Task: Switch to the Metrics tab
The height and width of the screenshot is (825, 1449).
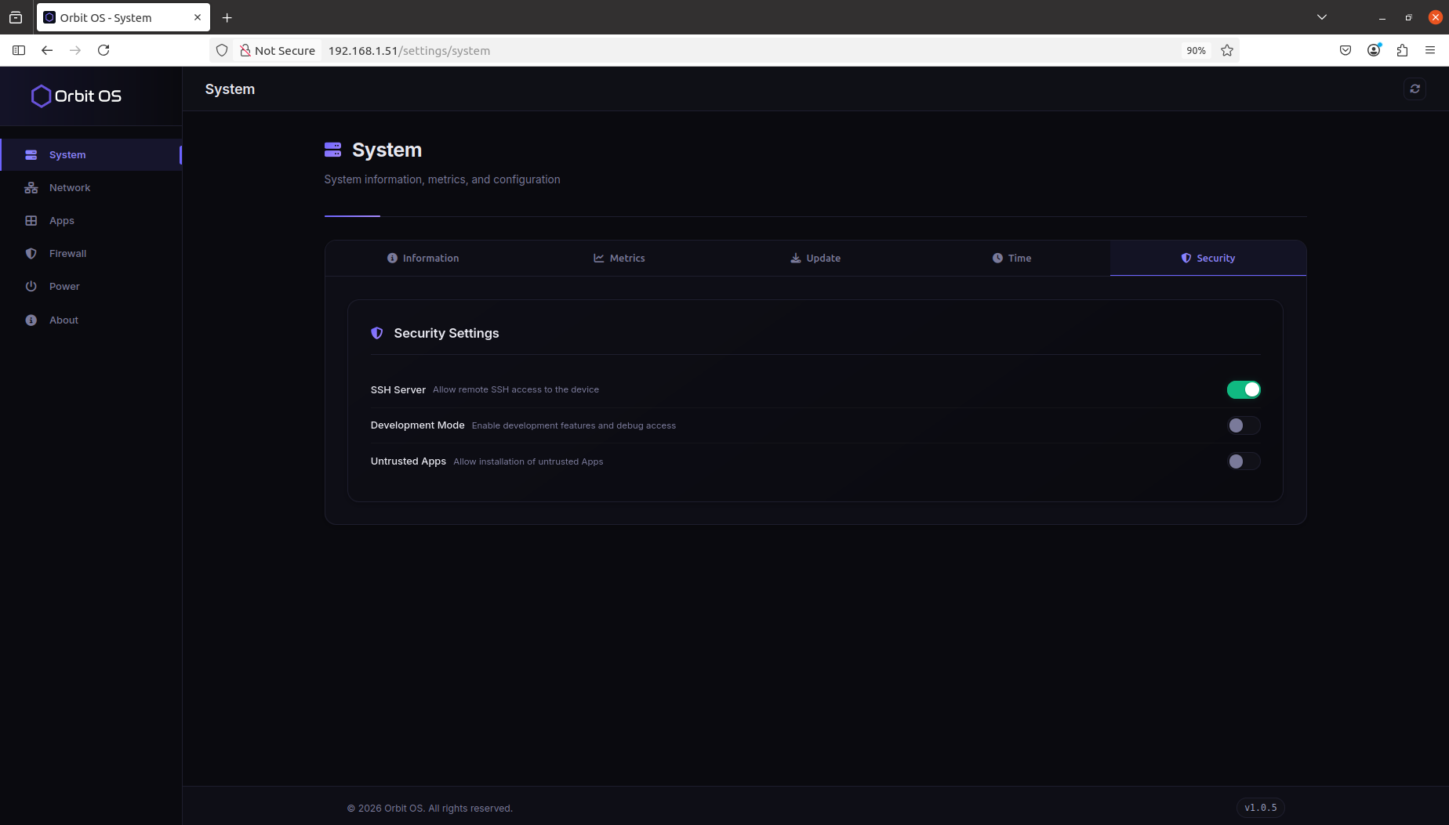Action: [x=619, y=258]
